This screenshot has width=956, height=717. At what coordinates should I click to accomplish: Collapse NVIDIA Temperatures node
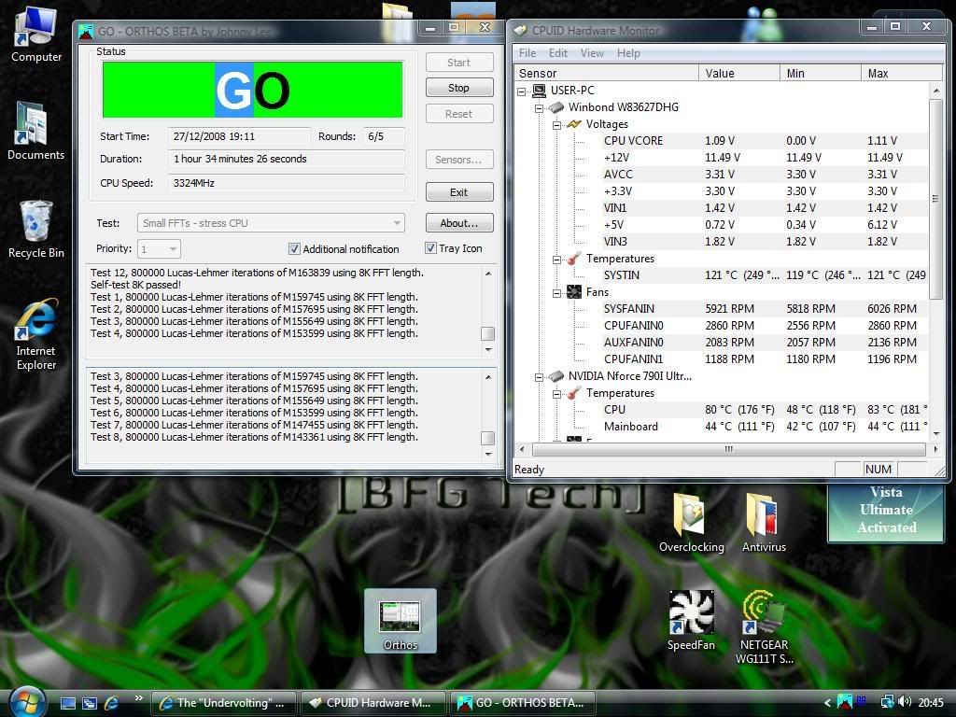(x=556, y=395)
